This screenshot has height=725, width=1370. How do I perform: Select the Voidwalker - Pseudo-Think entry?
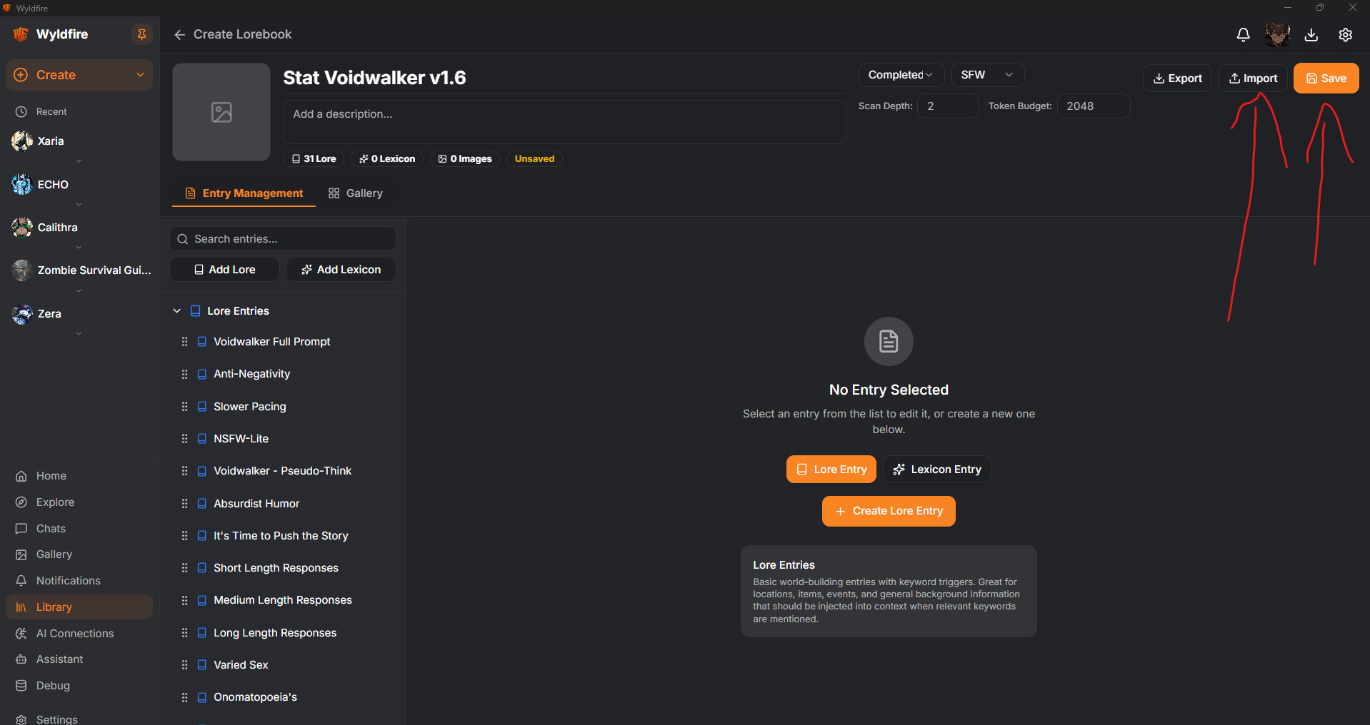(282, 471)
